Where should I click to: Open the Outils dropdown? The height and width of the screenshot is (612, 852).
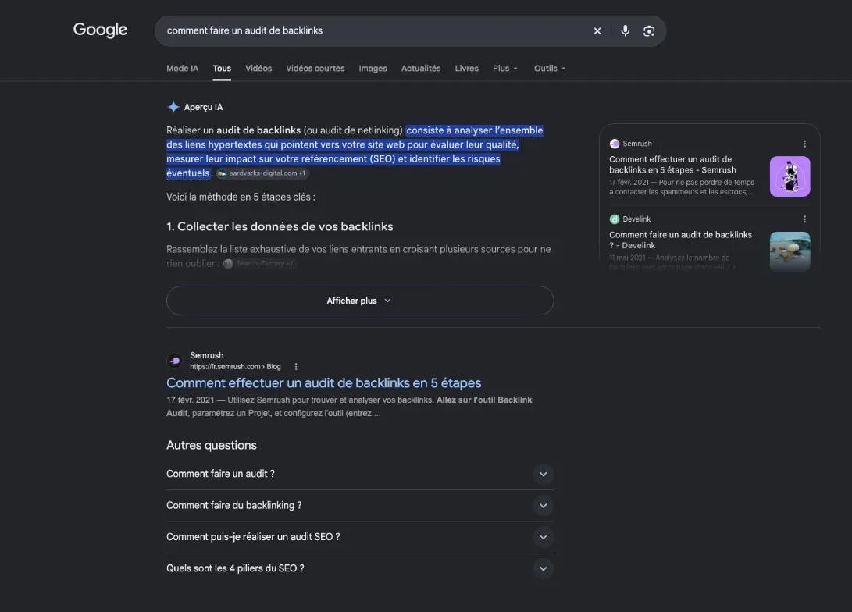(x=550, y=69)
